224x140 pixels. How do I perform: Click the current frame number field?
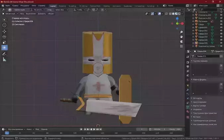pyautogui.click(x=142, y=129)
